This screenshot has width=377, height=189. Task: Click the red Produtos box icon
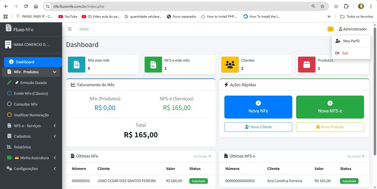(307, 65)
